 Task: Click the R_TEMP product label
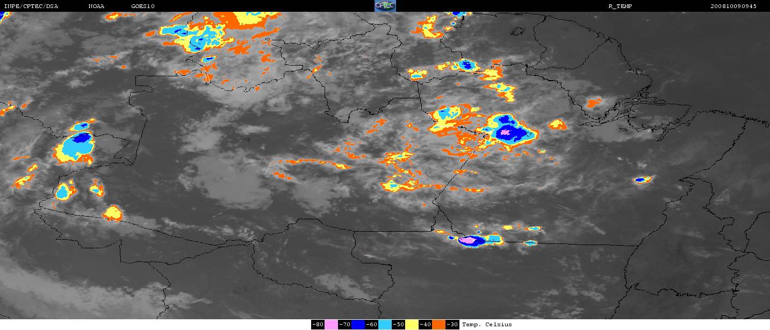pyautogui.click(x=620, y=6)
